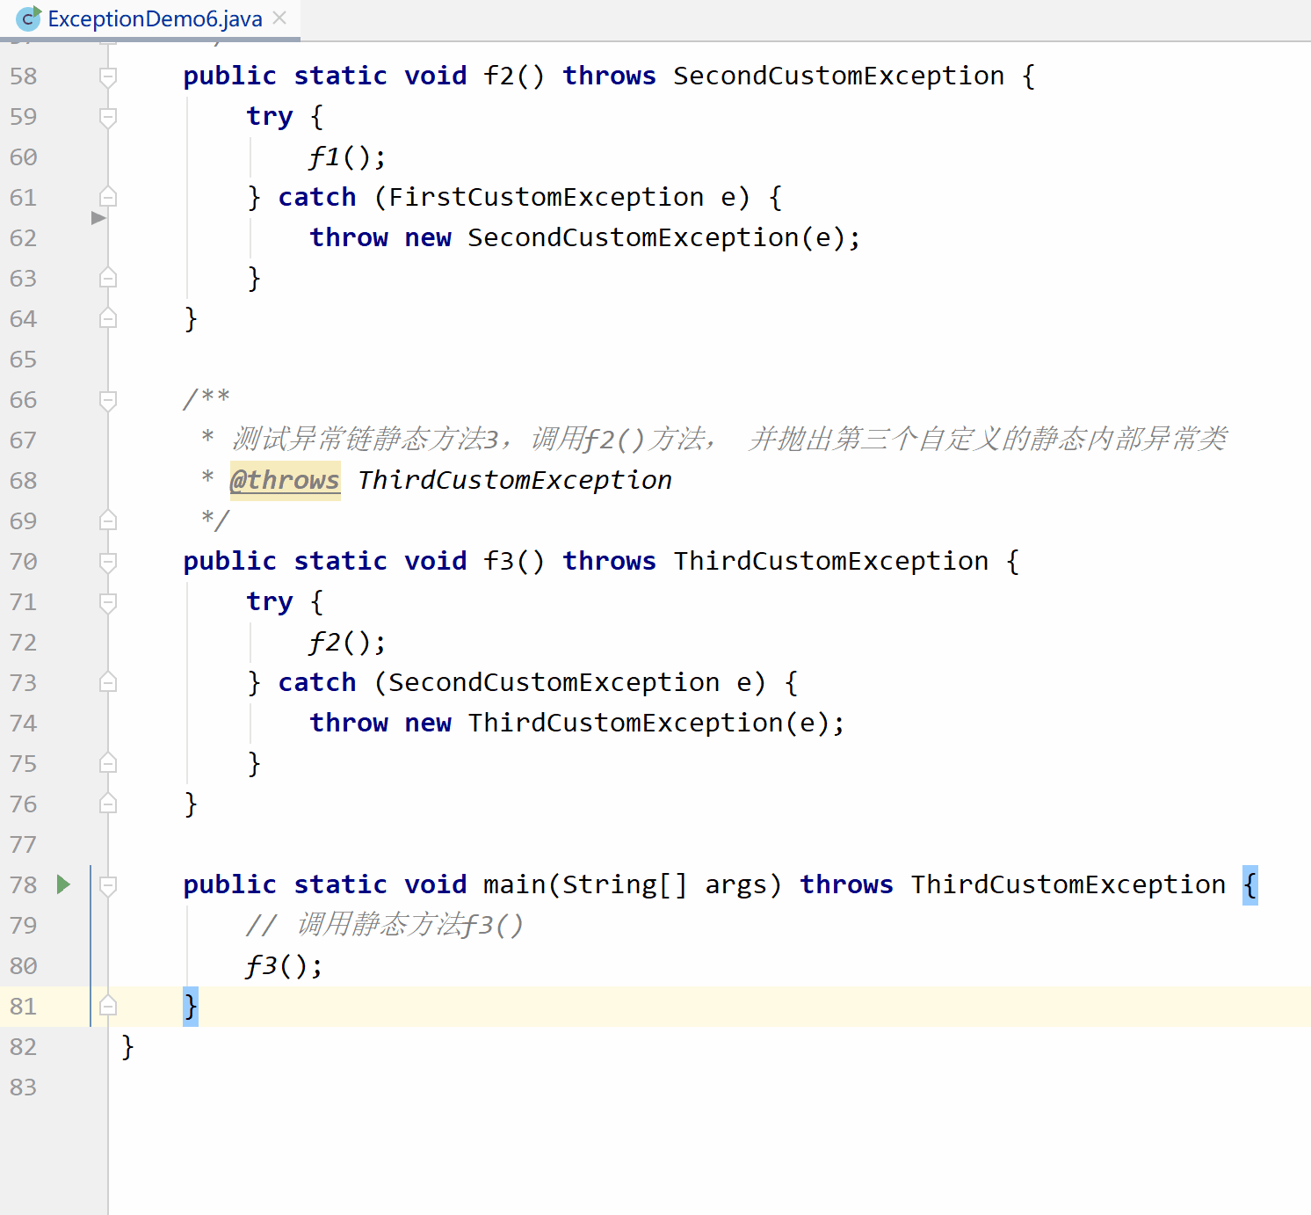The image size is (1311, 1215).
Task: Click the fold end marker at line 81
Action: click(x=108, y=1006)
